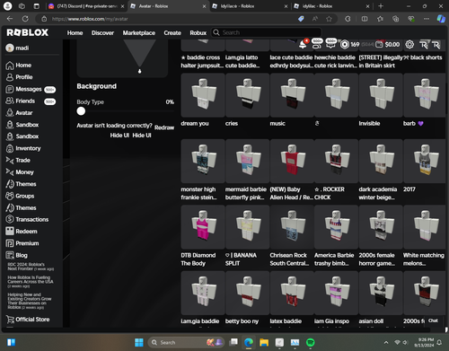
Task: Open the Edge Copilot icon
Action: (441, 19)
